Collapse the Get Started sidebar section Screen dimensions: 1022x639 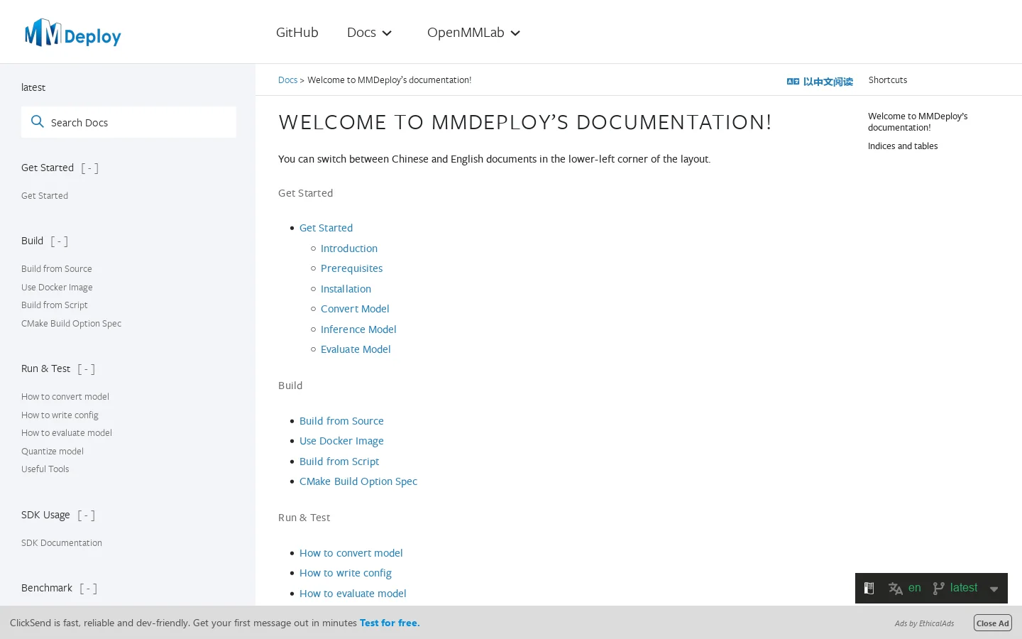click(x=89, y=168)
